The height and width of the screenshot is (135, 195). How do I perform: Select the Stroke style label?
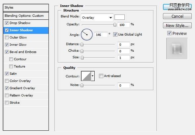click(x=15, y=103)
